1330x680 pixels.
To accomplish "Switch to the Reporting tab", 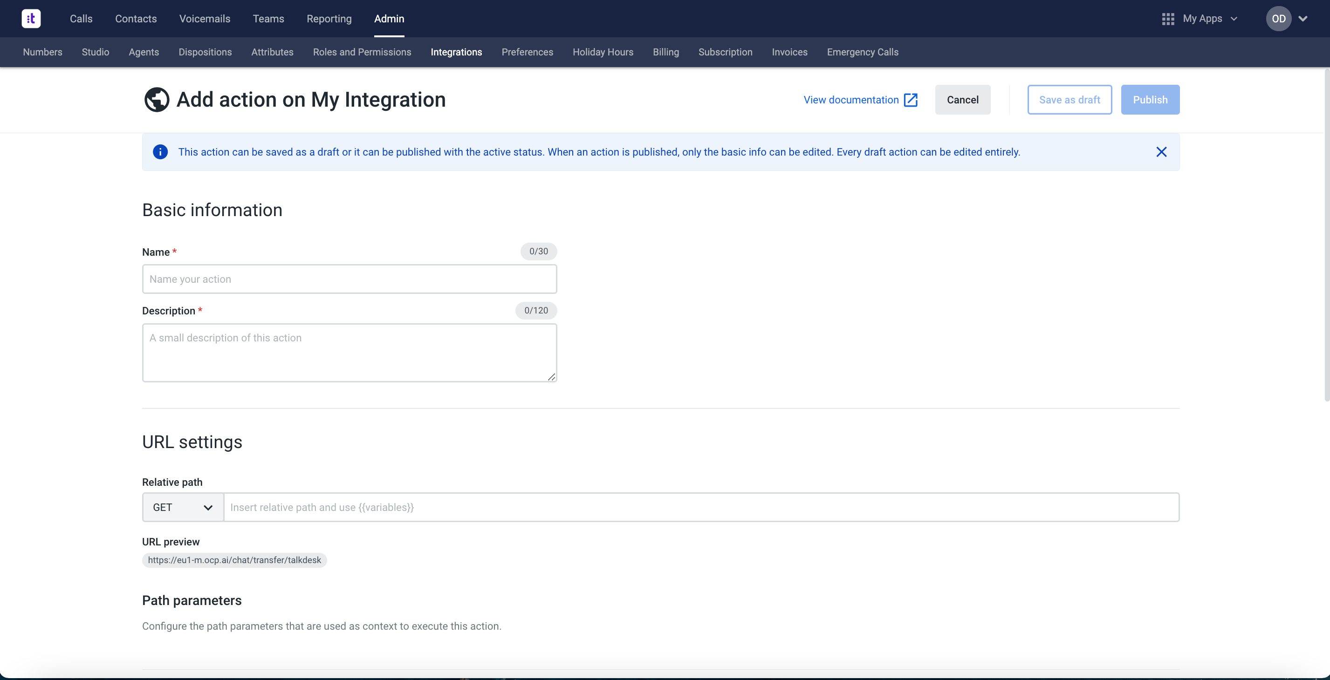I will click(x=329, y=19).
